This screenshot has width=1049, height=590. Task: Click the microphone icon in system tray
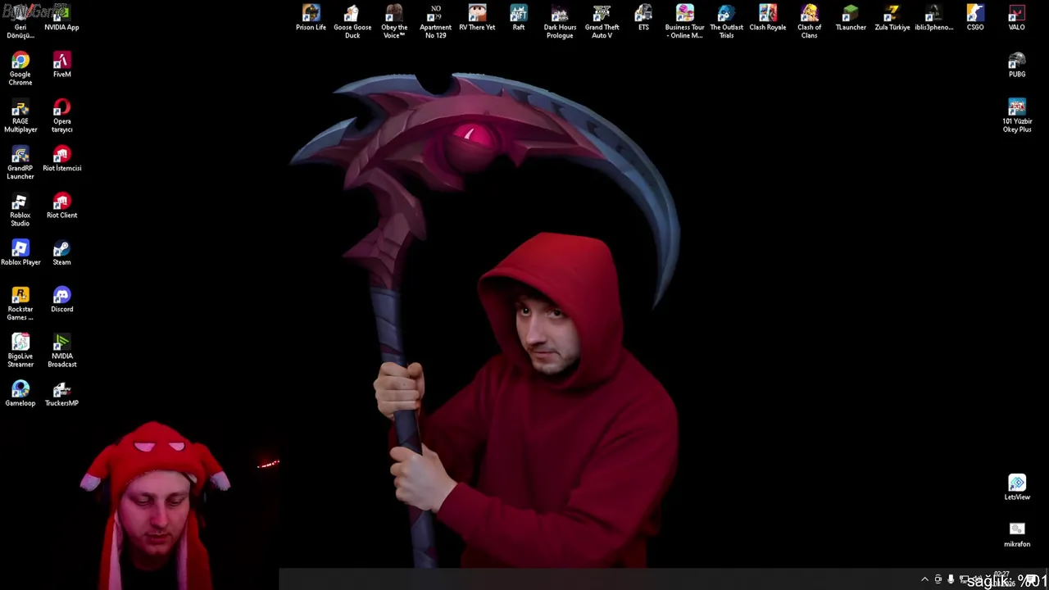click(951, 580)
